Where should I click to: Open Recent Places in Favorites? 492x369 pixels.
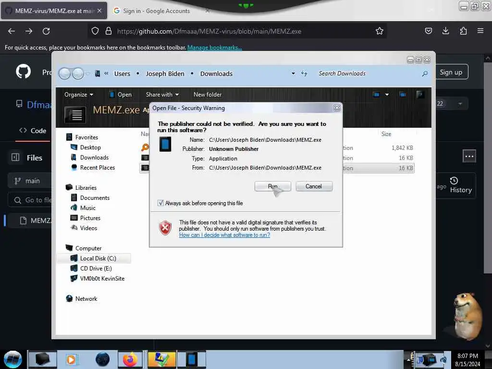pyautogui.click(x=93, y=168)
